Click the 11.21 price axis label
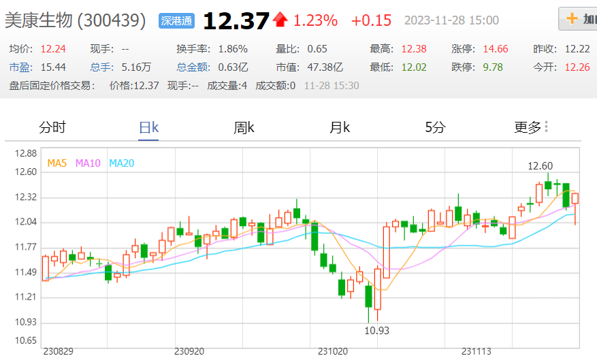The height and width of the screenshot is (358, 597). coord(25,297)
